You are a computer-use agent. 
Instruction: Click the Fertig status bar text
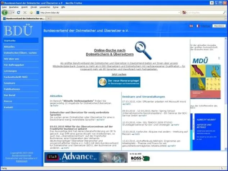pyautogui.click(x=4, y=168)
